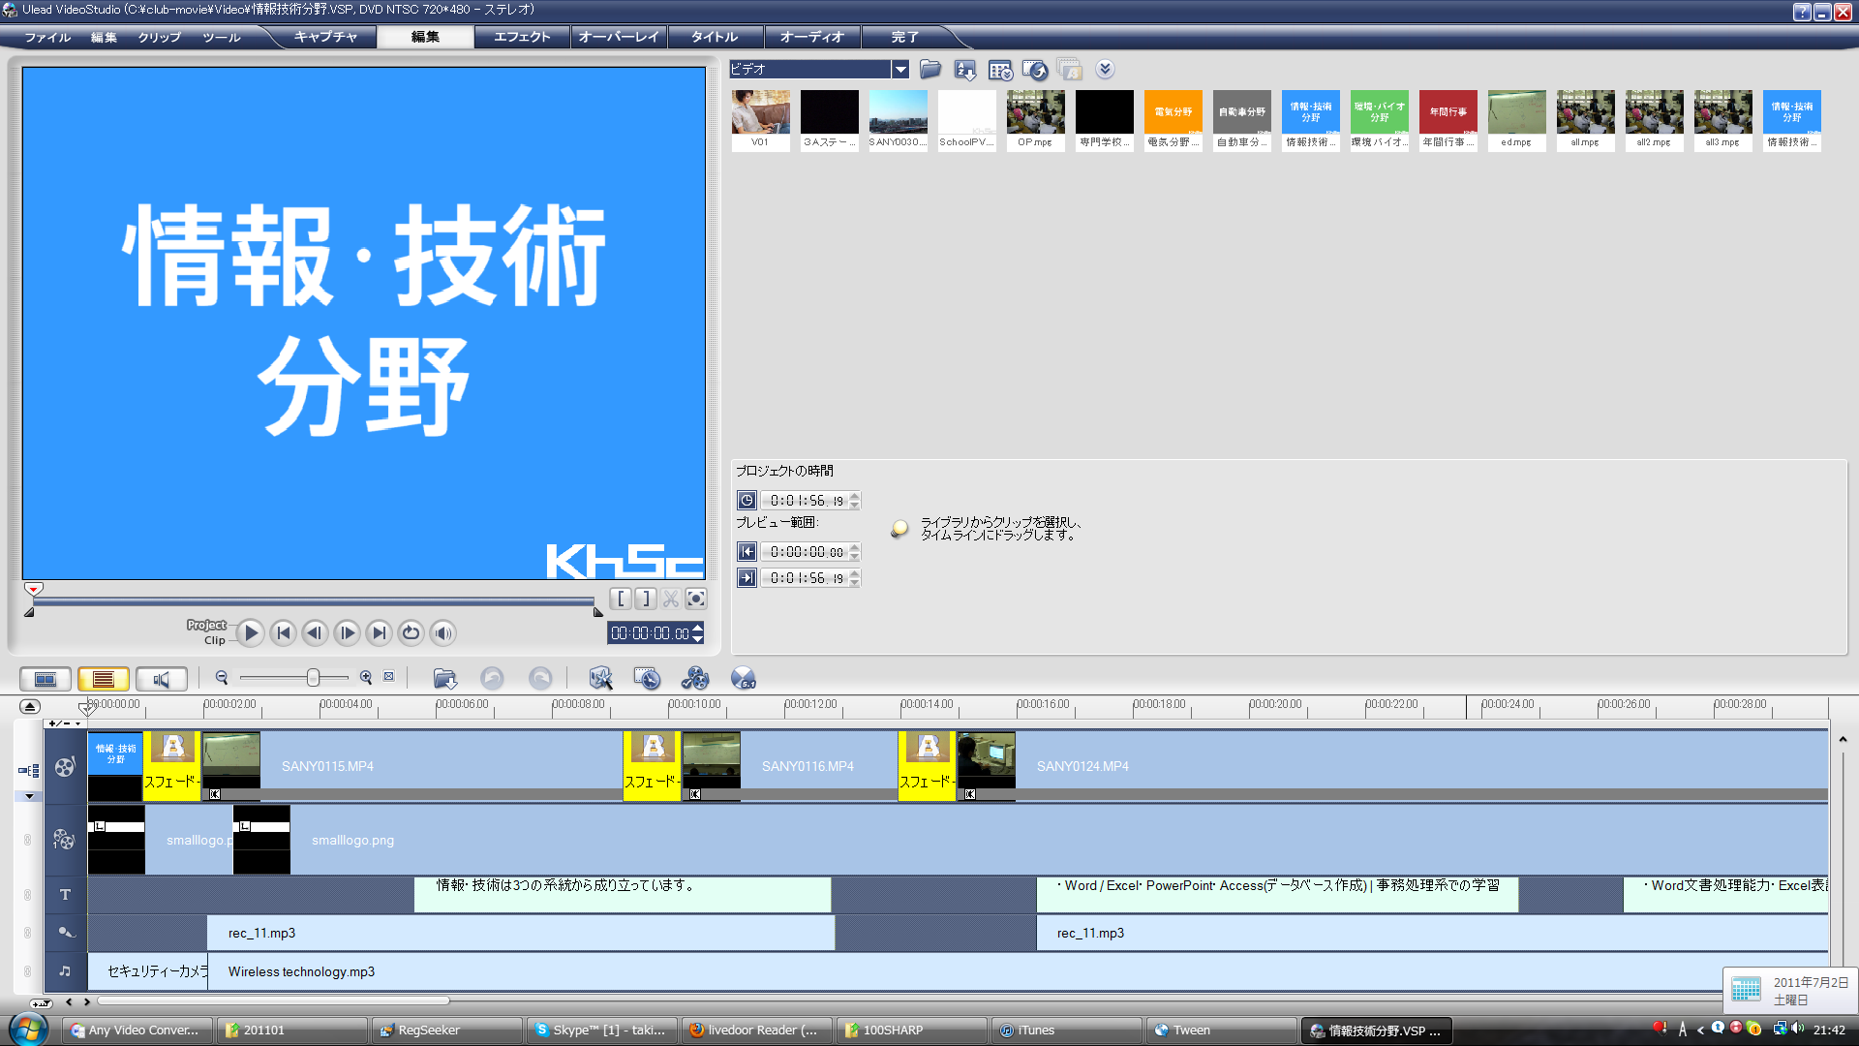Open the library folder icon to load media
This screenshot has height=1046, width=1859.
(x=930, y=69)
